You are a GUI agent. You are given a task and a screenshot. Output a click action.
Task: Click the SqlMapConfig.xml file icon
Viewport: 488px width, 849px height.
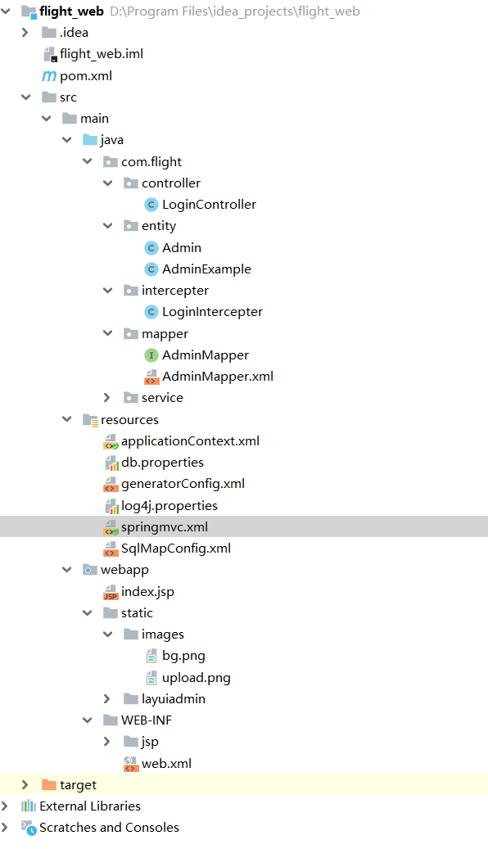pyautogui.click(x=111, y=549)
